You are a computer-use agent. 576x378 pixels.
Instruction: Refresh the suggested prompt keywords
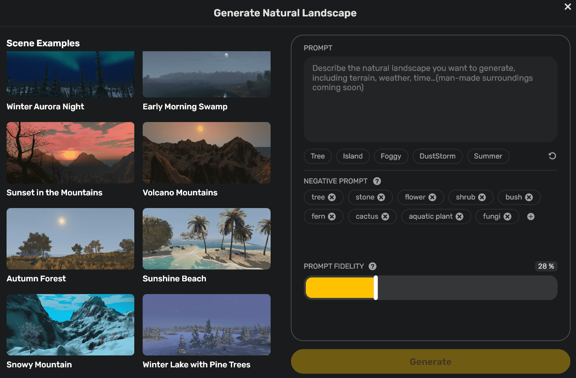coord(552,156)
